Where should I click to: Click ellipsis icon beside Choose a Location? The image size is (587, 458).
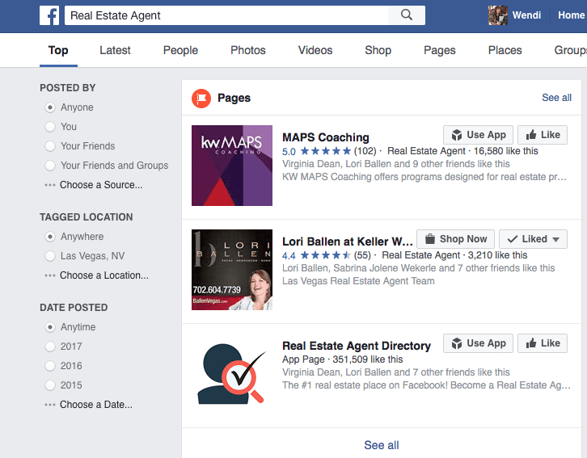[50, 275]
